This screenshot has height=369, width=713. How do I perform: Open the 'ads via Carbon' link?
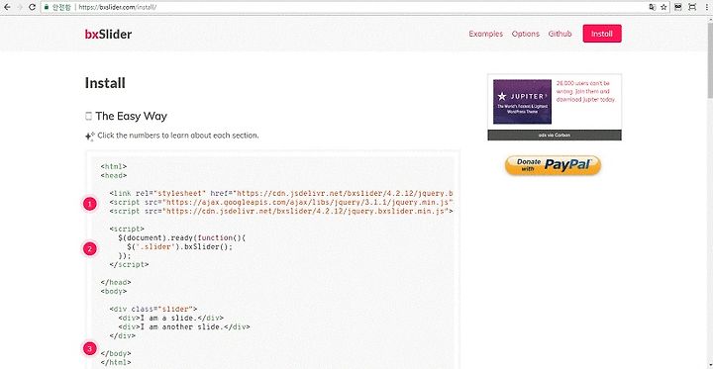point(555,135)
